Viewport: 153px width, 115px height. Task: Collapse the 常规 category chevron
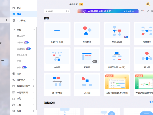click(34, 30)
